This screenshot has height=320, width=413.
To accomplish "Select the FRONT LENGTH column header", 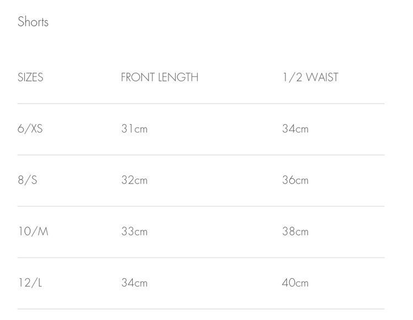I will pos(160,78).
